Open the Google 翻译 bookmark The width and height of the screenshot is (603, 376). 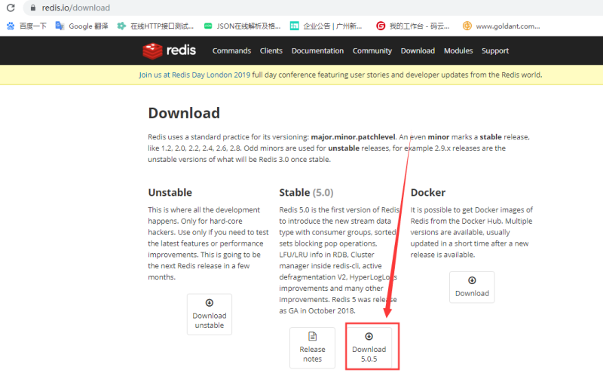tap(81, 26)
